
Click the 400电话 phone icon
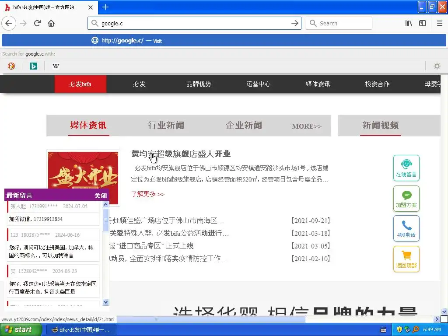click(406, 228)
